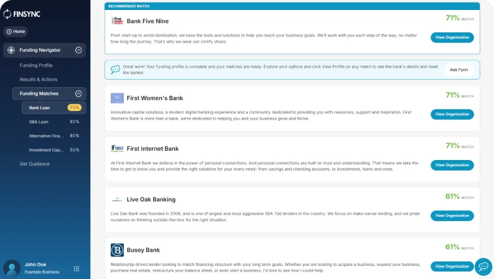Open Results & Actions in the sidebar
Screen dimensions: 494x279
point(39,80)
